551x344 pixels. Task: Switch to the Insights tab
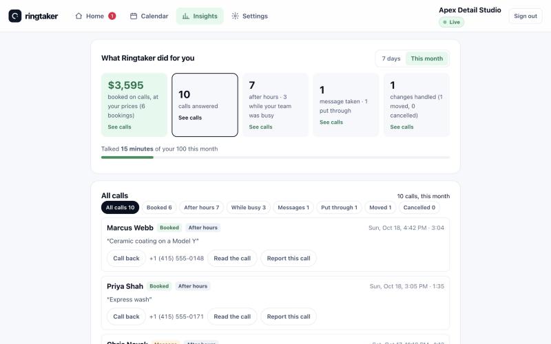pos(200,16)
